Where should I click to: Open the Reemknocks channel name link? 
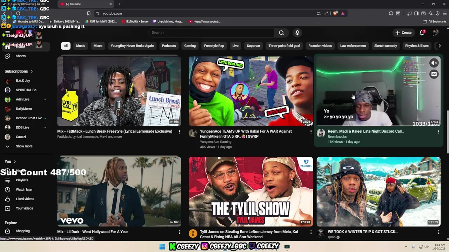coord(337,136)
